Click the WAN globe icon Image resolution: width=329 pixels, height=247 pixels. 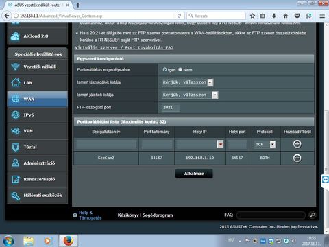(15, 99)
